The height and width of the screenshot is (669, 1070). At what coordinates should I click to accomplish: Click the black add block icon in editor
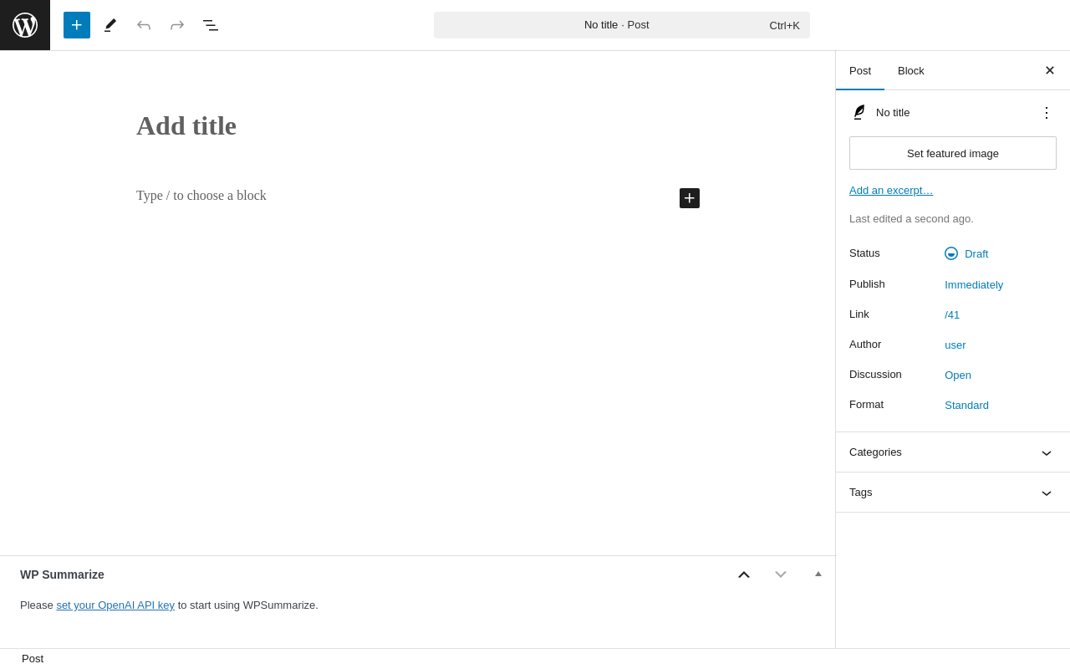(690, 198)
